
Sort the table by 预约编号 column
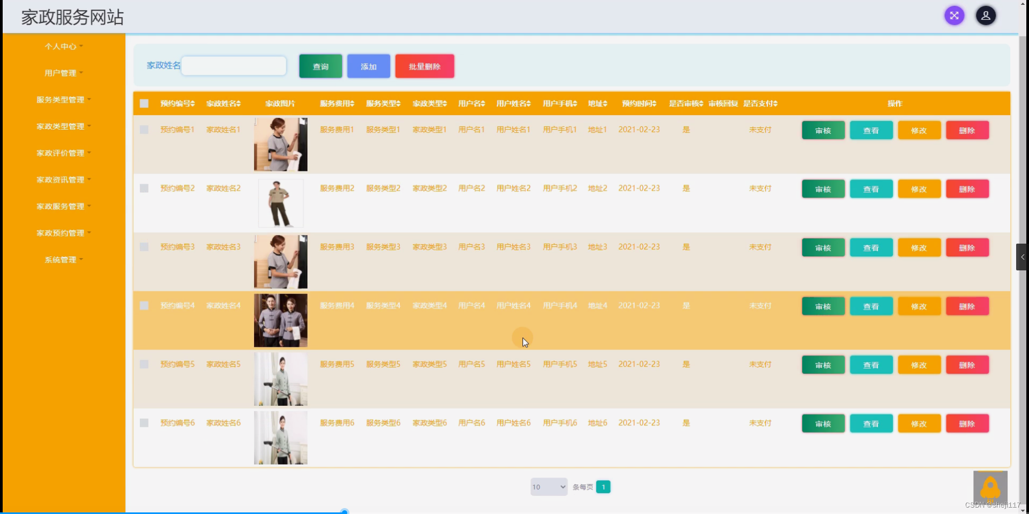tap(177, 103)
